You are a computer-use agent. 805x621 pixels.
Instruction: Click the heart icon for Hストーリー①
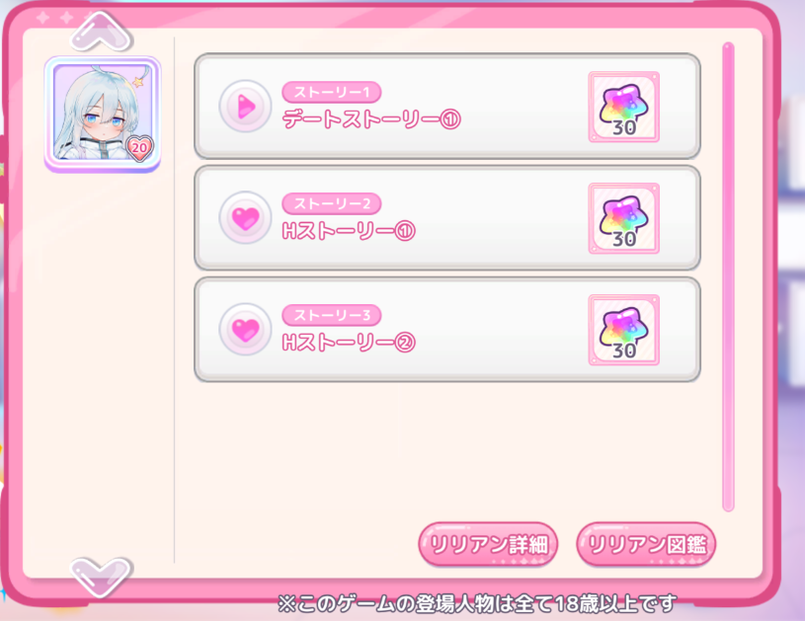coord(245,217)
